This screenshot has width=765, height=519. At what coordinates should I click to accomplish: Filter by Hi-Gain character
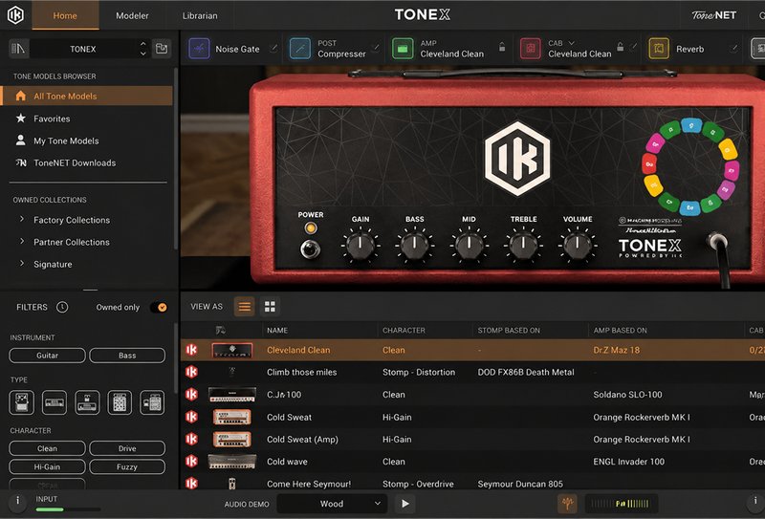pos(47,466)
